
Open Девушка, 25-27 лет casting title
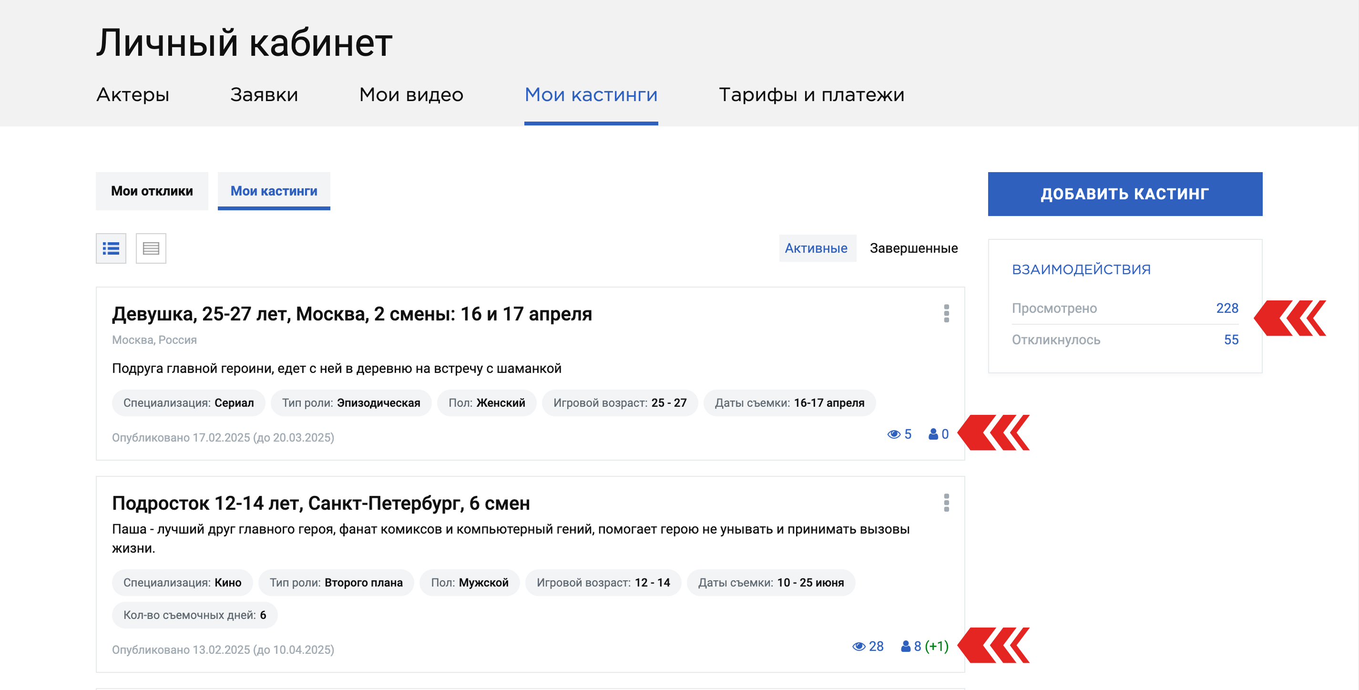352,314
